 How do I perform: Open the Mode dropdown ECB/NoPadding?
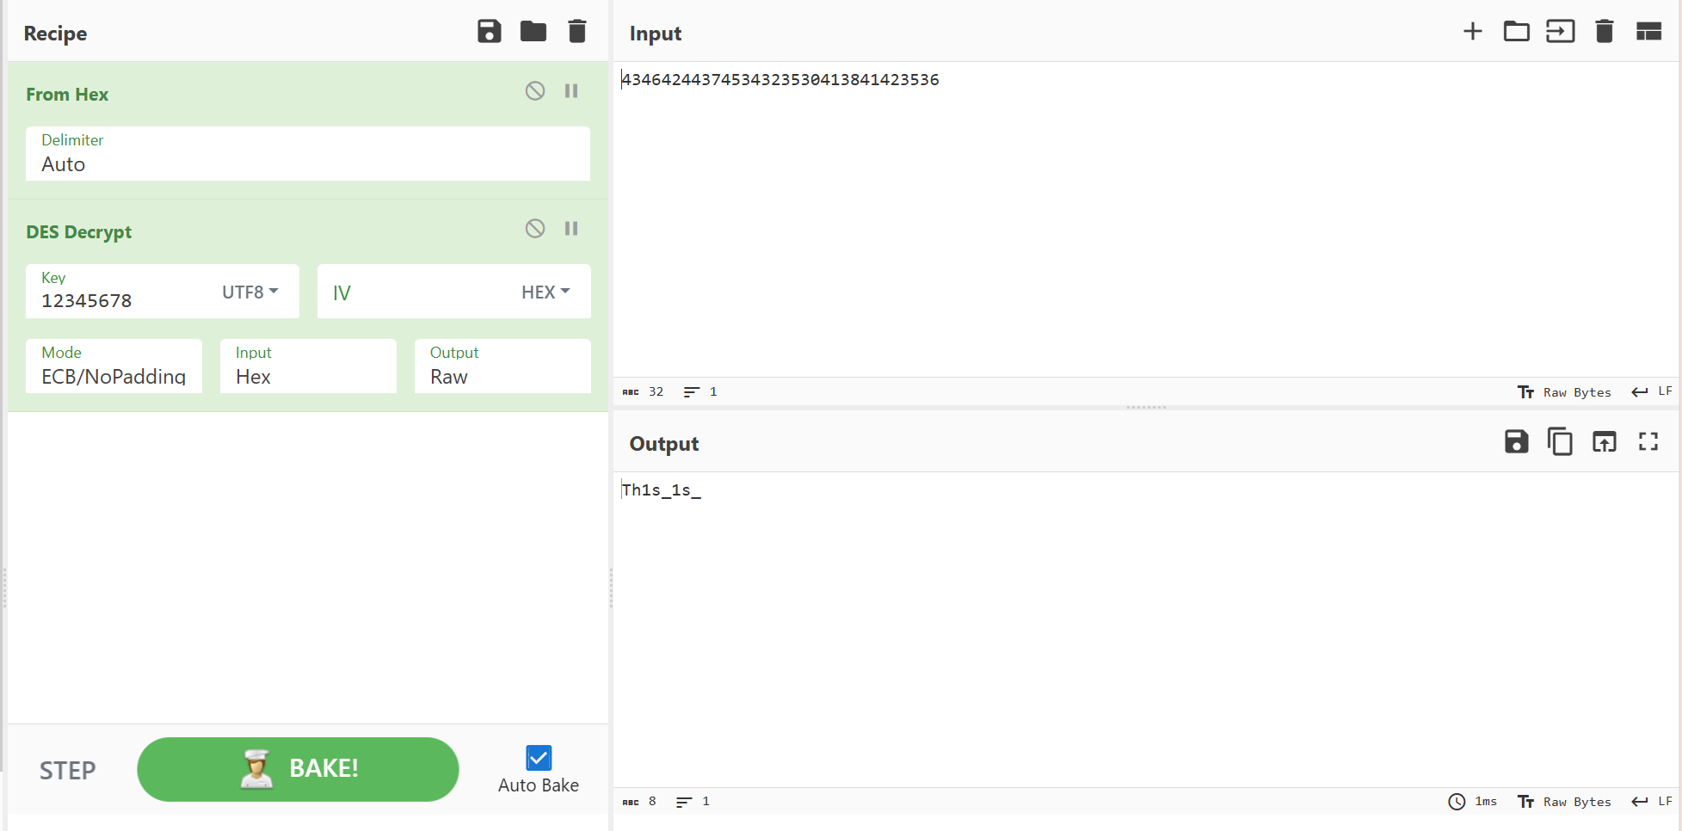114,366
